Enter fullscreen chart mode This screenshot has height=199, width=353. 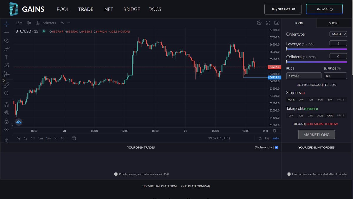pos(268,23)
